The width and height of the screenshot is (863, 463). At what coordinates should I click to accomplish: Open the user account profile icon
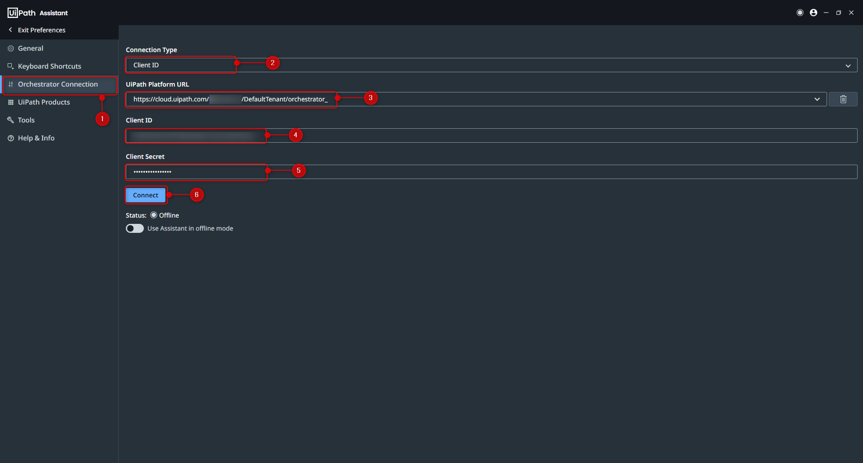(x=814, y=13)
